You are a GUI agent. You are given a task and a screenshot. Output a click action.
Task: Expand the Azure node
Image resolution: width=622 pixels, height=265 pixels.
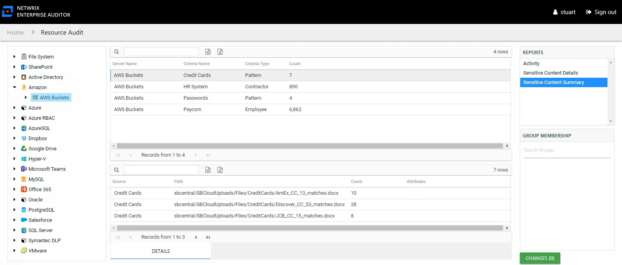[15, 108]
